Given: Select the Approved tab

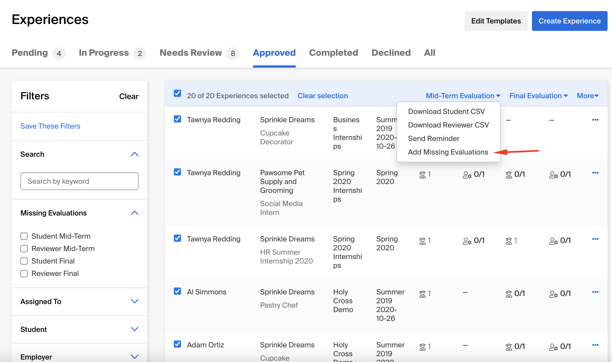Looking at the screenshot, I should click(x=274, y=53).
